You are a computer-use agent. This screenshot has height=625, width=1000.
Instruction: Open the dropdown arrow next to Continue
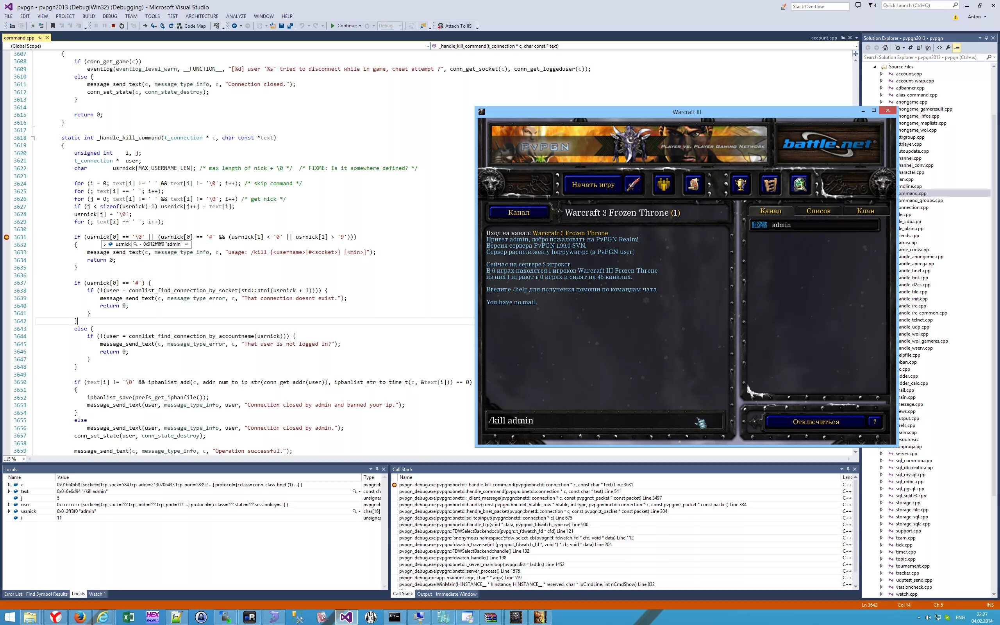click(360, 26)
